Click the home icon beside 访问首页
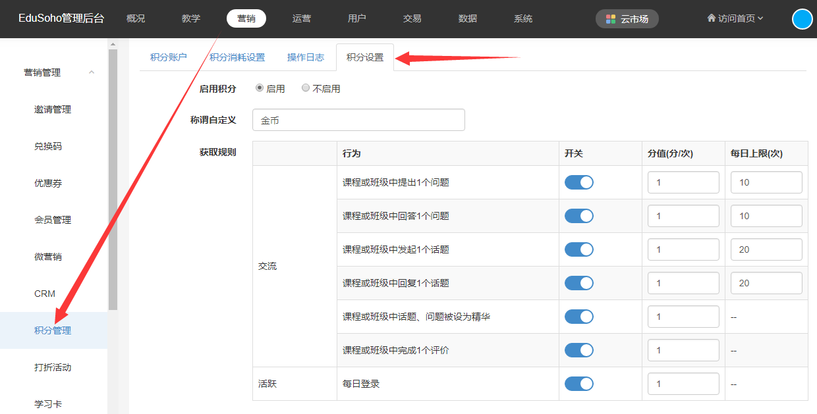The width and height of the screenshot is (817, 414). tap(712, 18)
